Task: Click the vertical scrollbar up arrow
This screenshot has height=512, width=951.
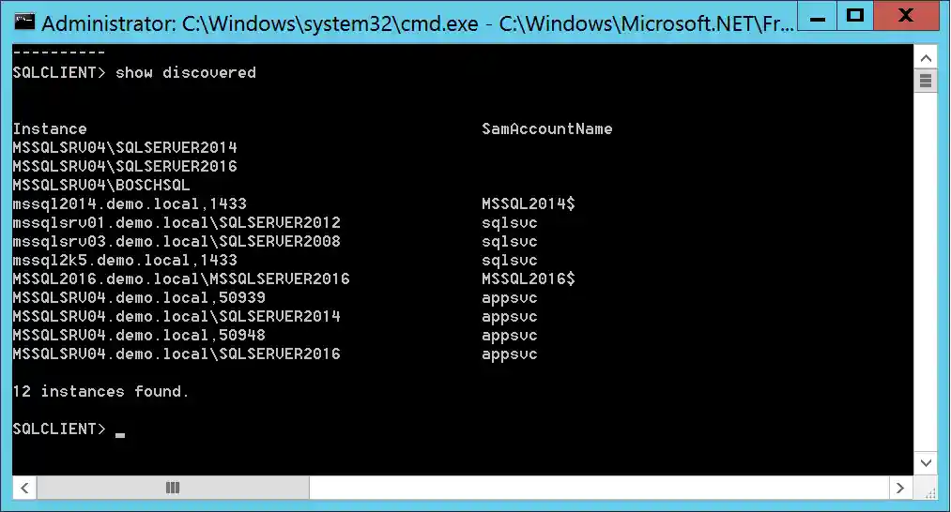Action: (926, 58)
